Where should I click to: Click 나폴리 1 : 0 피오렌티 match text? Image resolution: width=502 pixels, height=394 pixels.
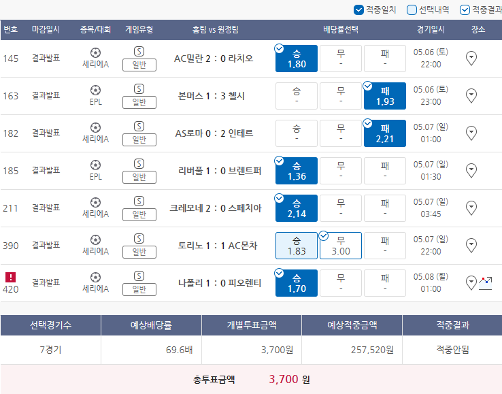click(x=220, y=283)
